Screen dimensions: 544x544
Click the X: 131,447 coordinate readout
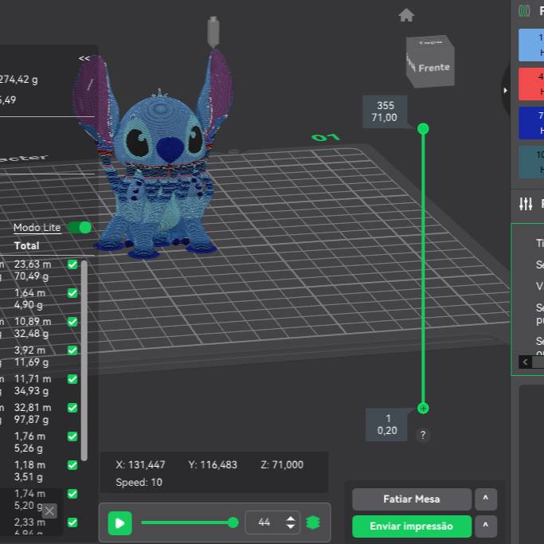point(140,465)
